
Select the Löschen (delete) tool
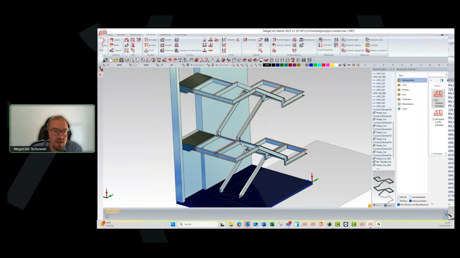(x=115, y=51)
